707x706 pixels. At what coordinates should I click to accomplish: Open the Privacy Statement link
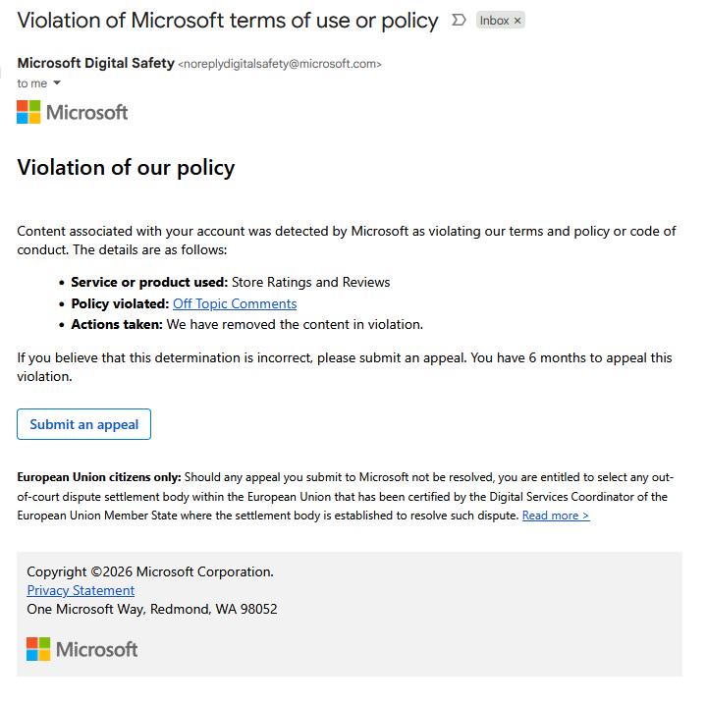click(81, 590)
